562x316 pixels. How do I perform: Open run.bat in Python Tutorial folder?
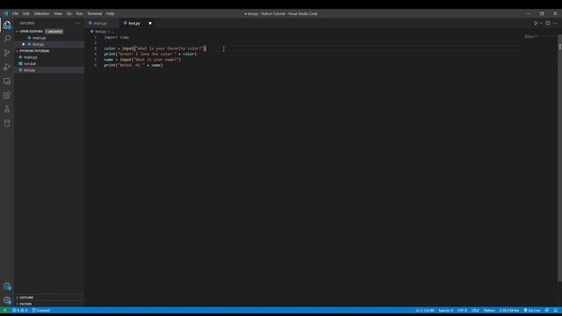pyautogui.click(x=49, y=64)
